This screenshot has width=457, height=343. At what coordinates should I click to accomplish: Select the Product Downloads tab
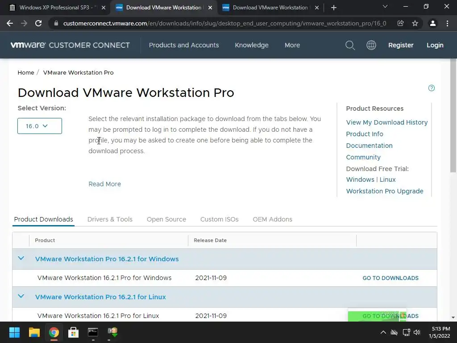(43, 219)
